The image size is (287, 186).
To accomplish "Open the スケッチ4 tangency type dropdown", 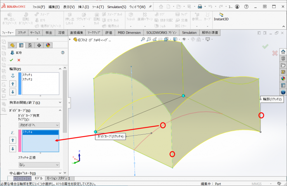I will tap(39, 164).
